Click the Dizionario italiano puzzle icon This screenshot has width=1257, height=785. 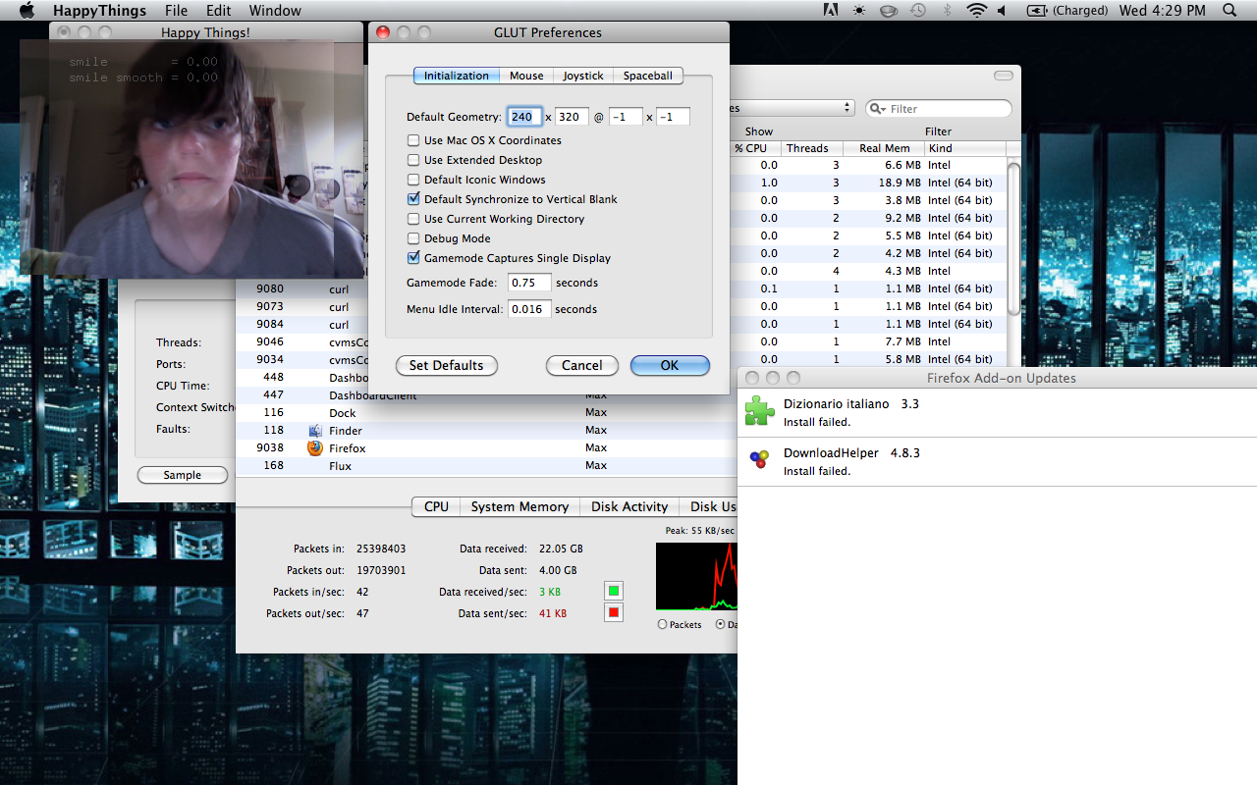click(759, 411)
